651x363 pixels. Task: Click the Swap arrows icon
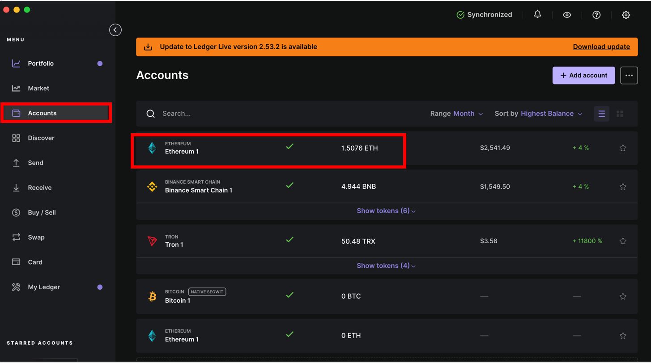16,237
